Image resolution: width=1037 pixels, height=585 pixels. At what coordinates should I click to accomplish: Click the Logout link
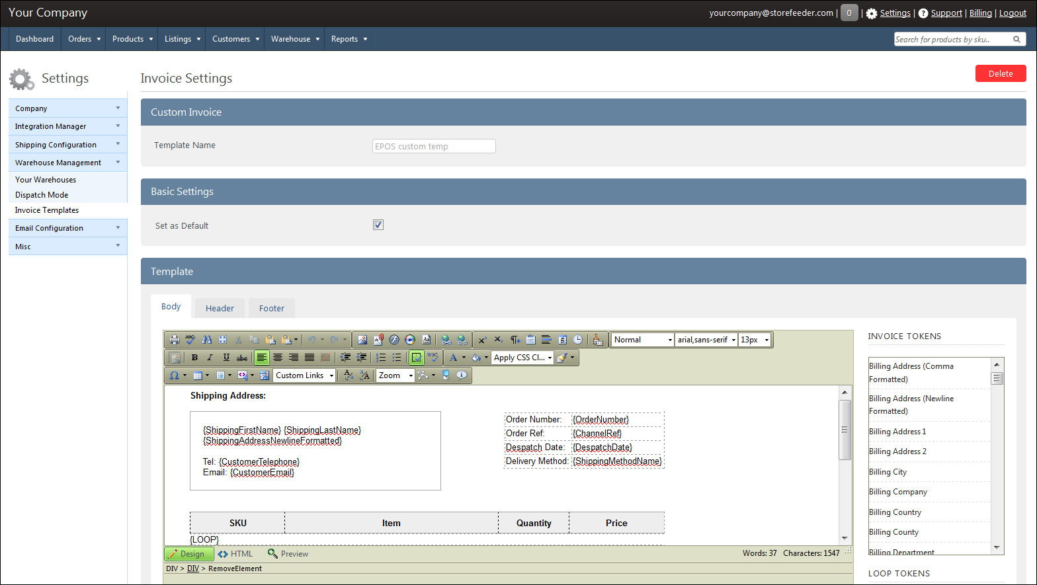[x=1013, y=13]
